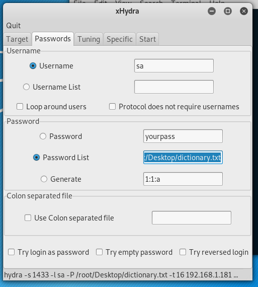Screen dimensions: 258x287
Task: Switch to the Tuning tab
Action: (x=89, y=39)
